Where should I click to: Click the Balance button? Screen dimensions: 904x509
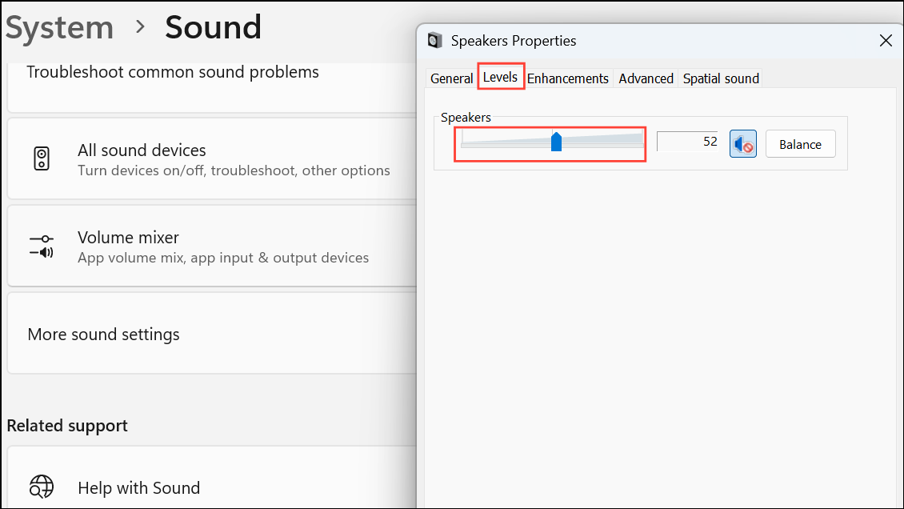(x=800, y=144)
